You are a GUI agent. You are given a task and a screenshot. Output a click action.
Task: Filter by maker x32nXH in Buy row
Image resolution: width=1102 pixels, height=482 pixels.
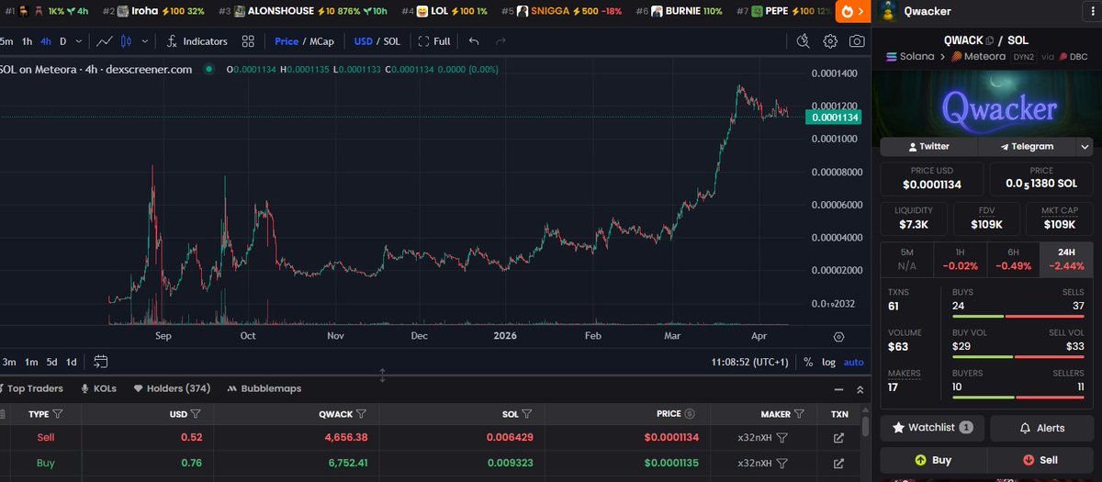click(x=782, y=463)
